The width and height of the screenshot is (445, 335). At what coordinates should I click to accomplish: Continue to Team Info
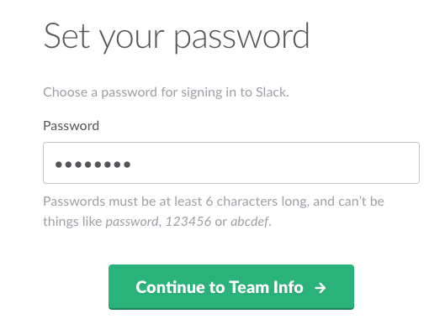[x=231, y=287]
